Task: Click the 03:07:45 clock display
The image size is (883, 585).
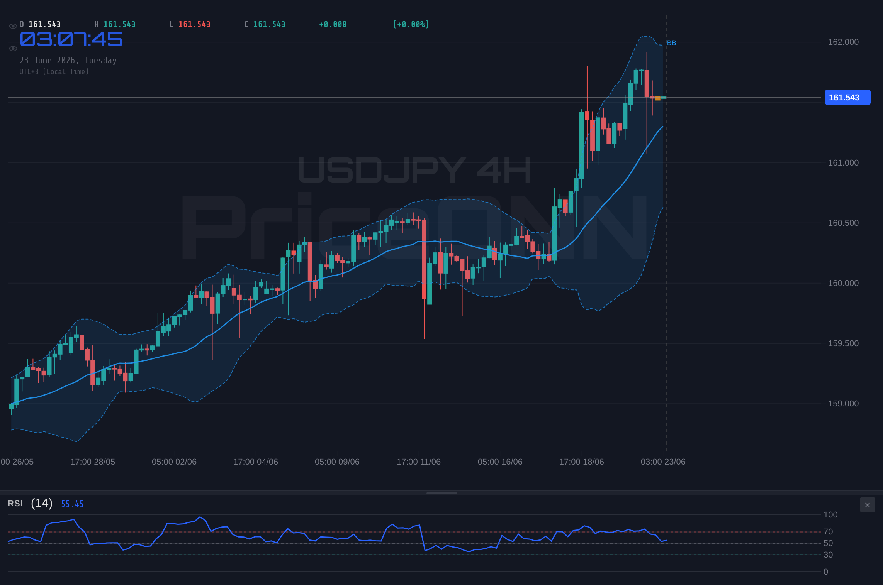Action: click(x=71, y=39)
